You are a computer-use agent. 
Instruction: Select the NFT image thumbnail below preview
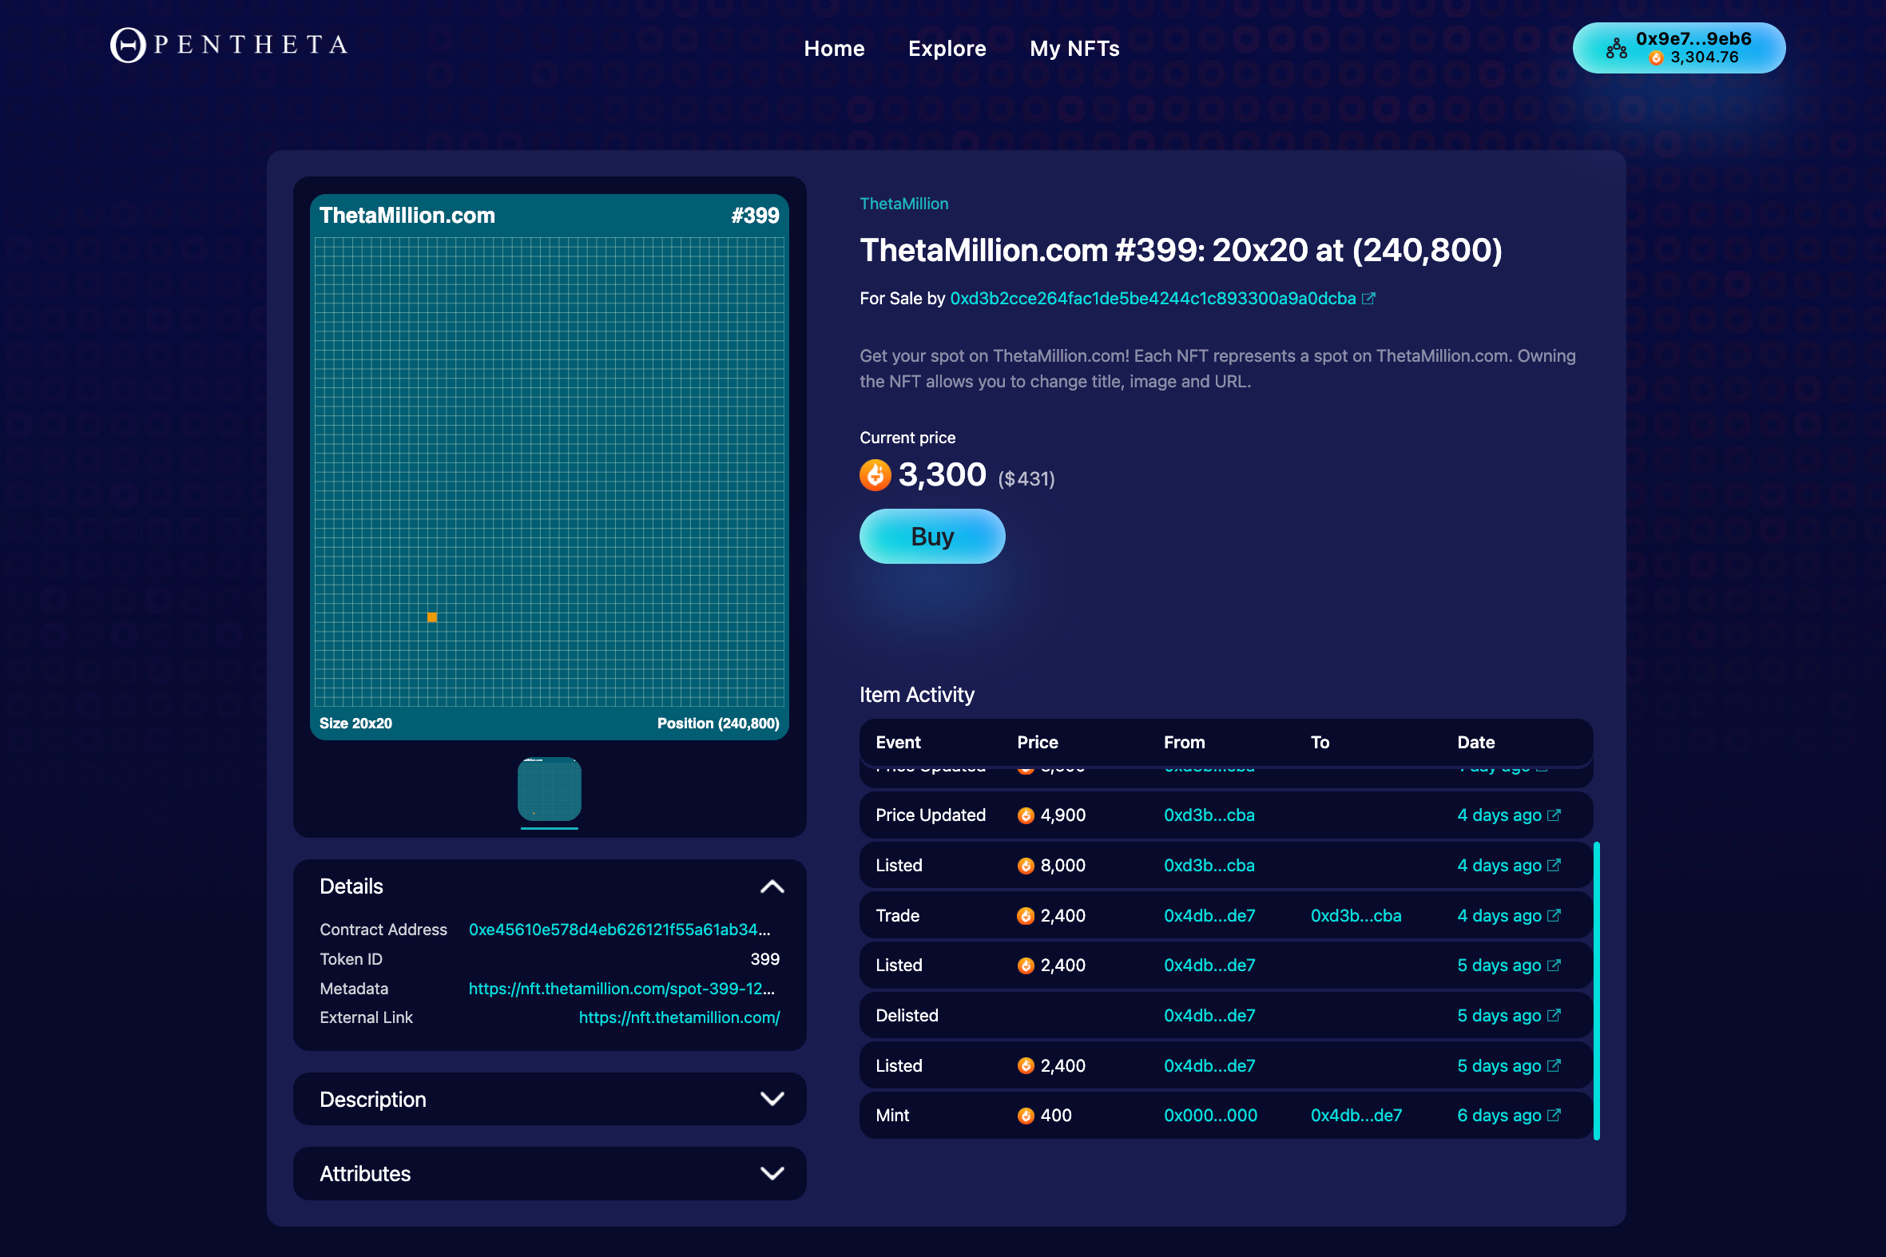550,789
